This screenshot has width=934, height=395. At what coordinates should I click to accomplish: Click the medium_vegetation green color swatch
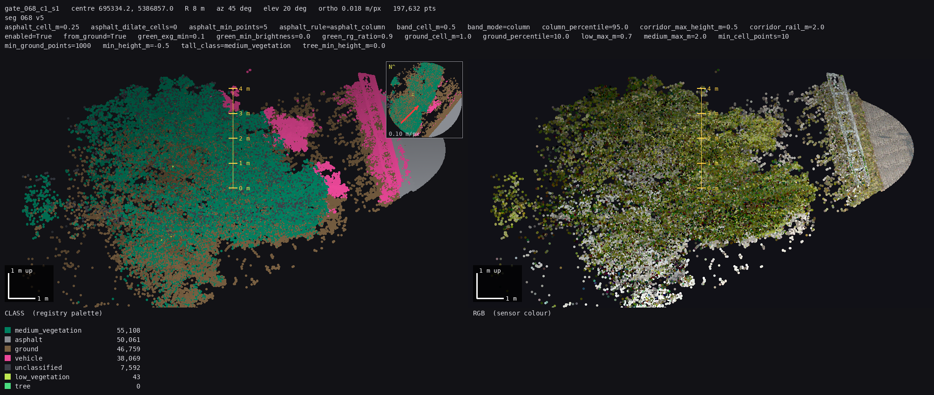click(x=7, y=330)
